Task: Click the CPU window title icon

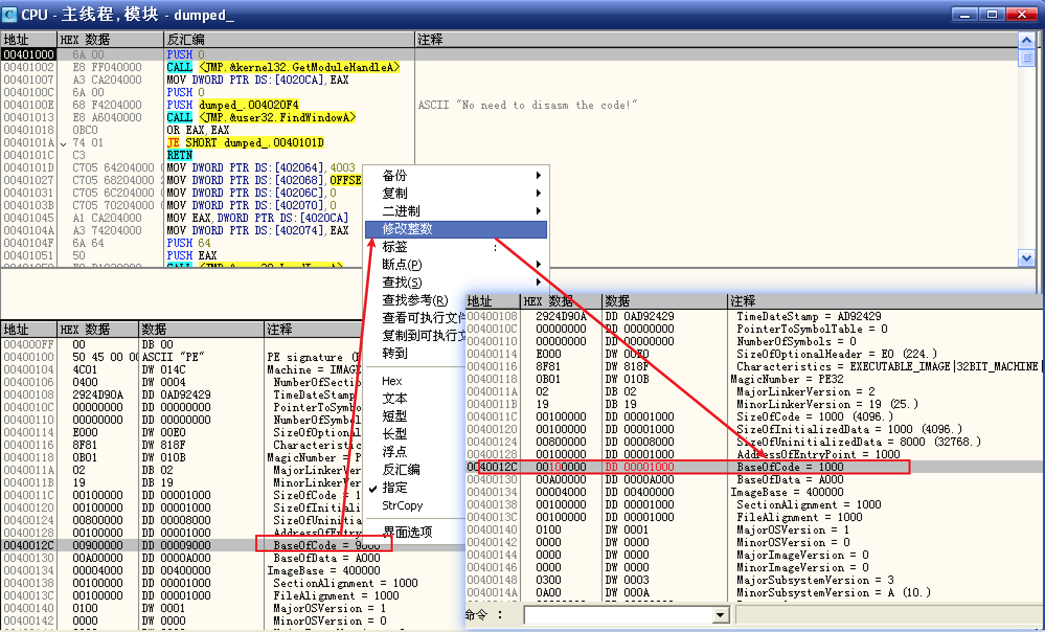Action: 9,14
